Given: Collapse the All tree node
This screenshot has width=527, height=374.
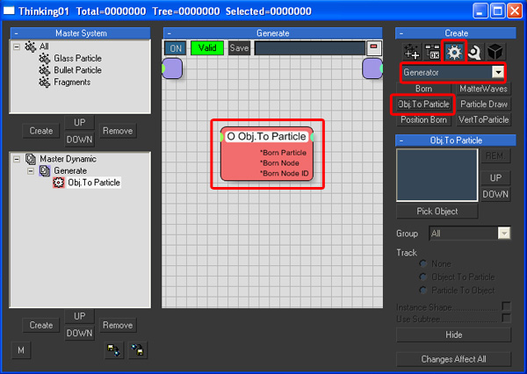Looking at the screenshot, I should (17, 47).
